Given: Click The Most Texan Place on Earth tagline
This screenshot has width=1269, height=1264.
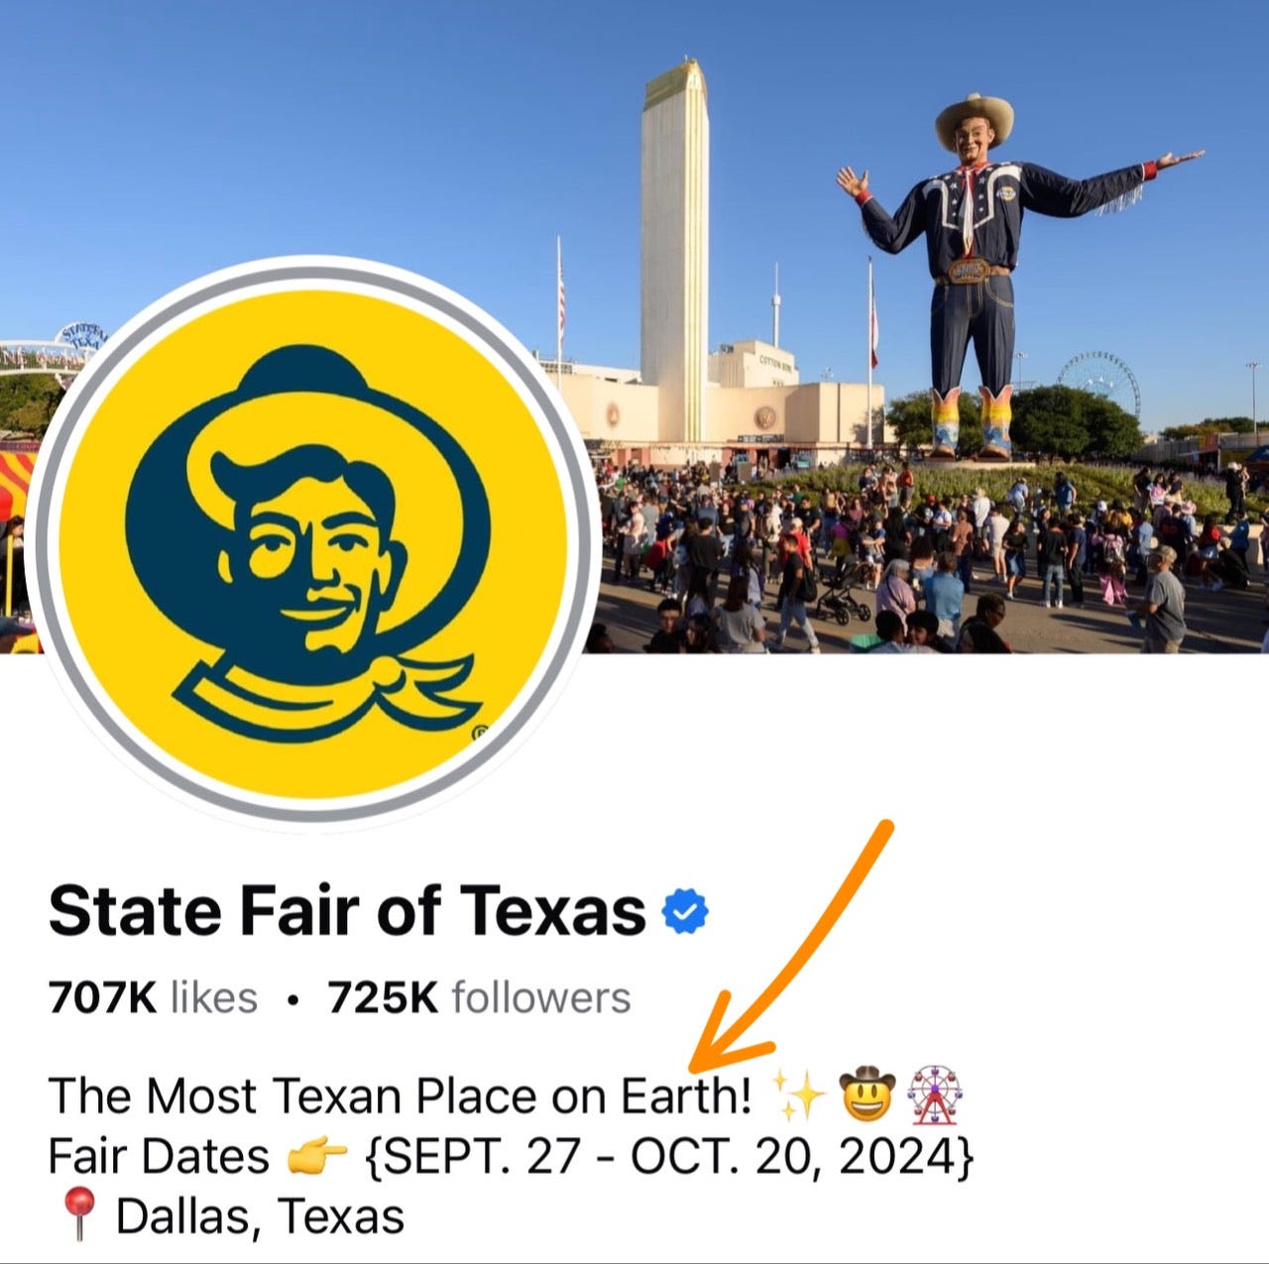Looking at the screenshot, I should [400, 1095].
